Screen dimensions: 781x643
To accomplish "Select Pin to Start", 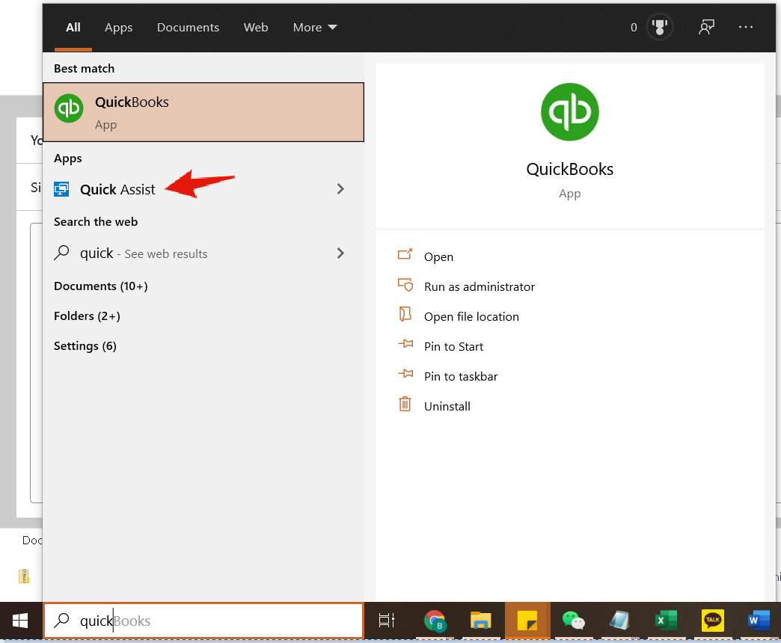I will point(453,346).
